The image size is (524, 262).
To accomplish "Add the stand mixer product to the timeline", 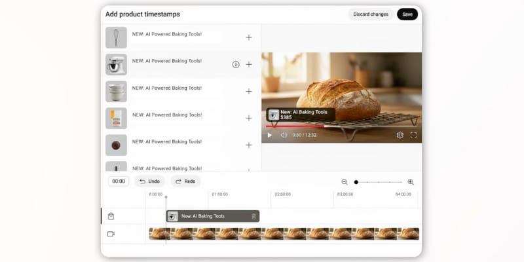I will click(249, 64).
